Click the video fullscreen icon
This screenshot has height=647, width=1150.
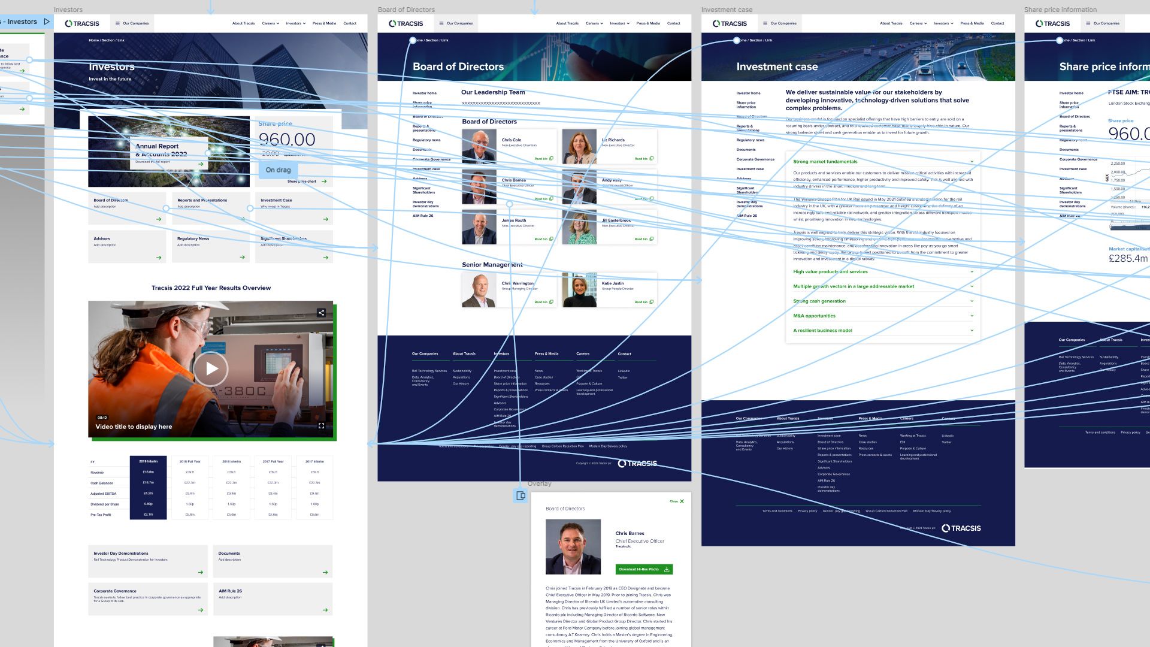point(321,426)
